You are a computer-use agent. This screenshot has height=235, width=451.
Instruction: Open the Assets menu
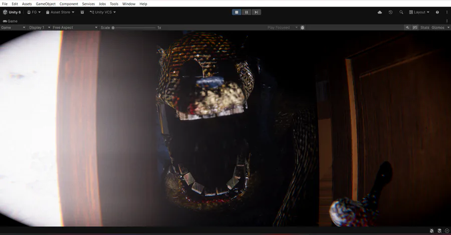27,4
